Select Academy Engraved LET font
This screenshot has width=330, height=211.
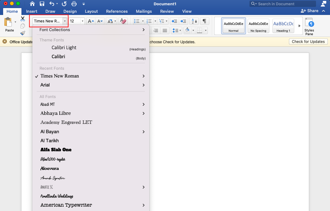pyautogui.click(x=91, y=122)
